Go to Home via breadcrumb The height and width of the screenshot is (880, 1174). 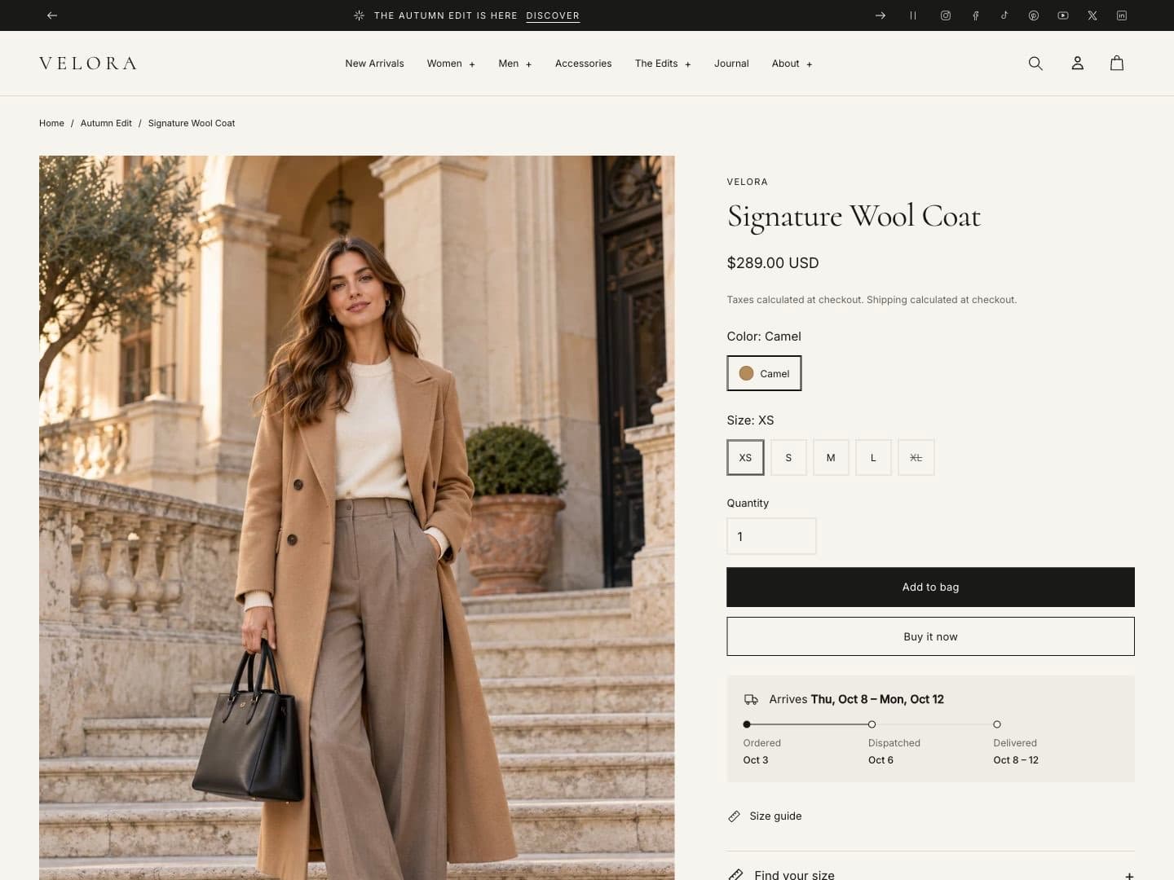[51, 123]
